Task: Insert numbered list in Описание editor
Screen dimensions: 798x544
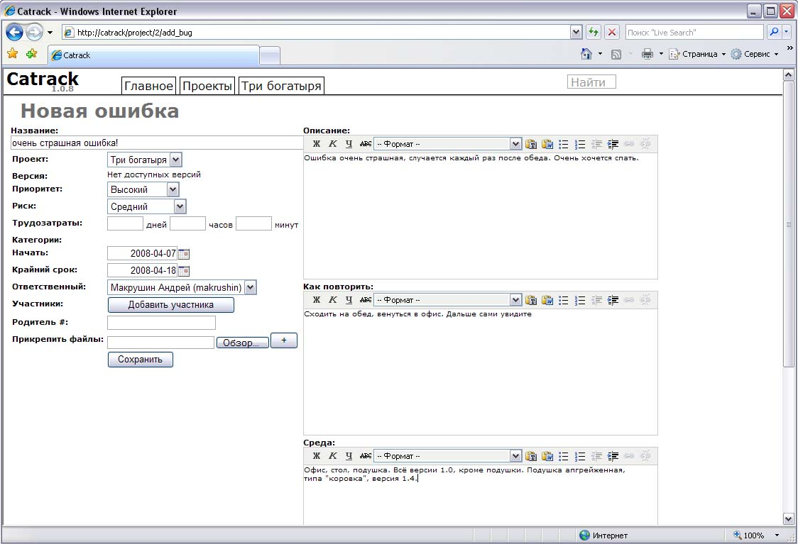Action: click(579, 144)
